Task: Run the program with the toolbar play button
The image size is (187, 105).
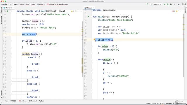Action: pyautogui.click(x=164, y=4)
